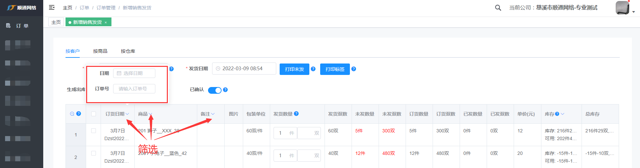Open the 备注 column filter dropdown
The image size is (640, 168).
click(x=213, y=114)
